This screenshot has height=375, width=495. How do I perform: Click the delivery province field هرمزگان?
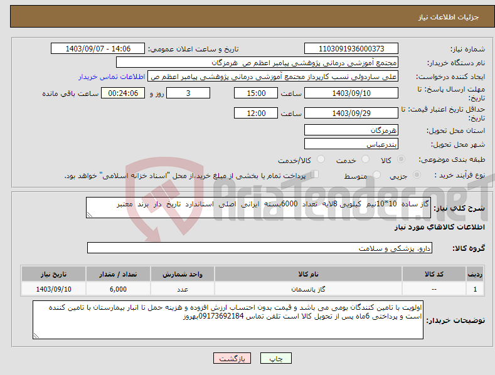[x=351, y=130]
